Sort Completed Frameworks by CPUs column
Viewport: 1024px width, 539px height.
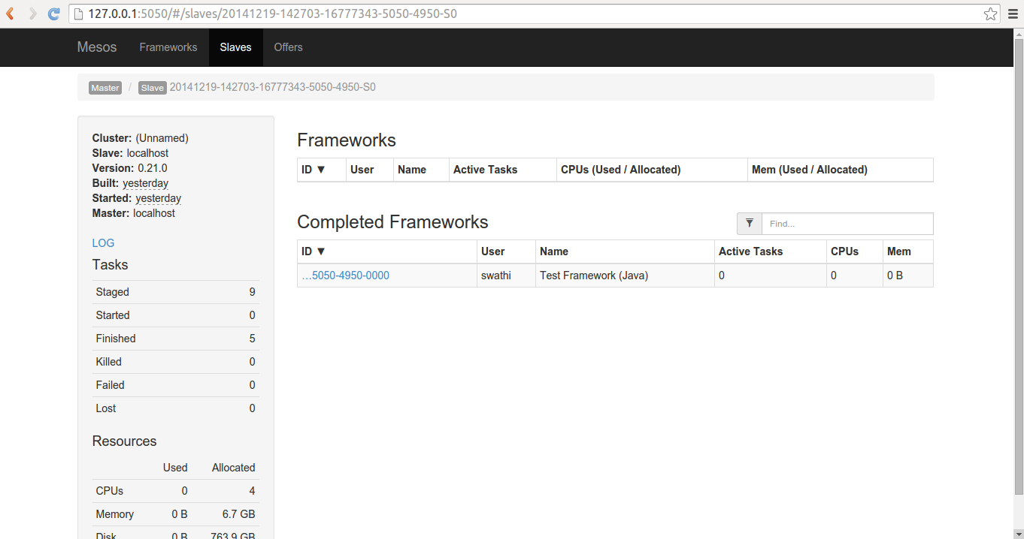855,251
